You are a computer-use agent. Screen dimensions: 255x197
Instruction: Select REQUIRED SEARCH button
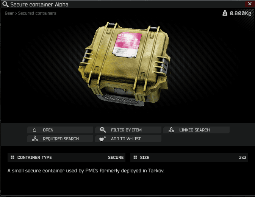pyautogui.click(x=60, y=139)
